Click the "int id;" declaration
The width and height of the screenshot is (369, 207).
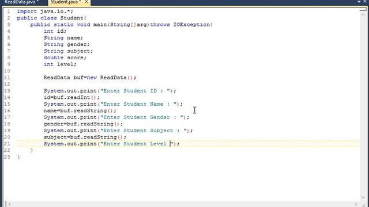tap(55, 31)
